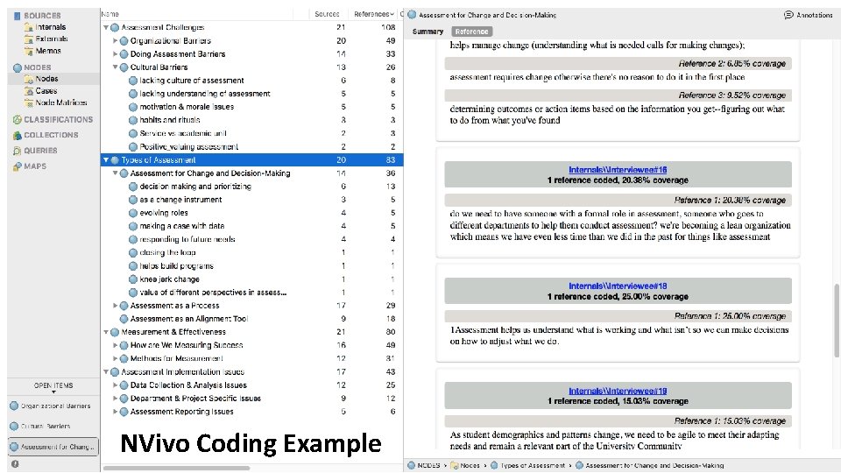The image size is (841, 473).
Task: Open the Internals\\Interviewee#19 link
Action: (x=618, y=391)
